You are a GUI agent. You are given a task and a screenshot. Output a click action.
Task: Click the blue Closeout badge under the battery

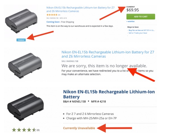[x=21, y=40]
